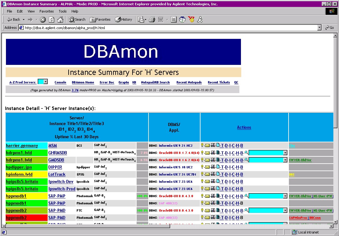Open the Favorites menu in the menu bar
The height and width of the screenshot is (236, 339).
tap(46, 11)
